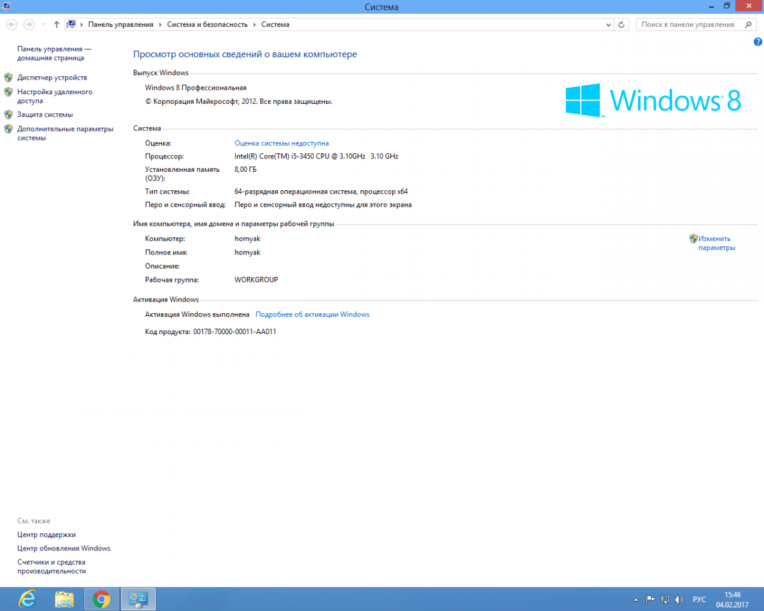This screenshot has height=611, width=764.
Task: Click the network icon in system tray
Action: click(x=665, y=599)
